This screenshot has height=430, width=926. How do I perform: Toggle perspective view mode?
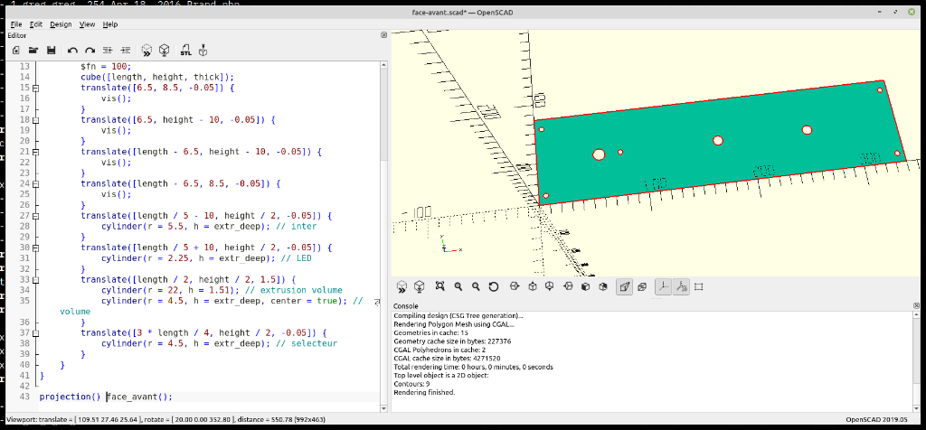(x=623, y=286)
